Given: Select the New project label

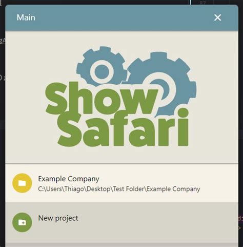Looking at the screenshot, I should 58,218.
